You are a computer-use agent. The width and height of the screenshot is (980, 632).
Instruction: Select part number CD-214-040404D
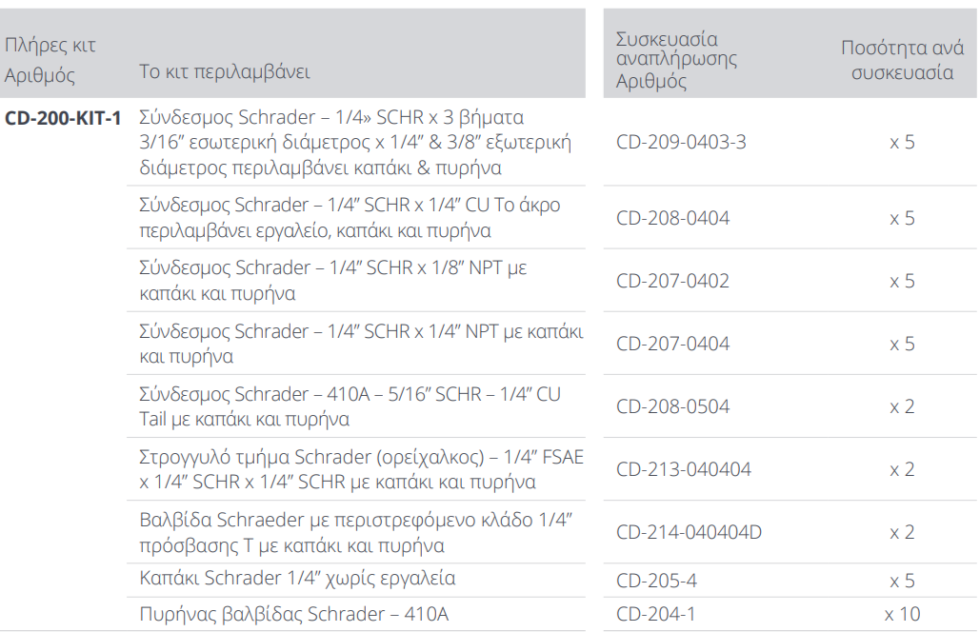coord(689,532)
